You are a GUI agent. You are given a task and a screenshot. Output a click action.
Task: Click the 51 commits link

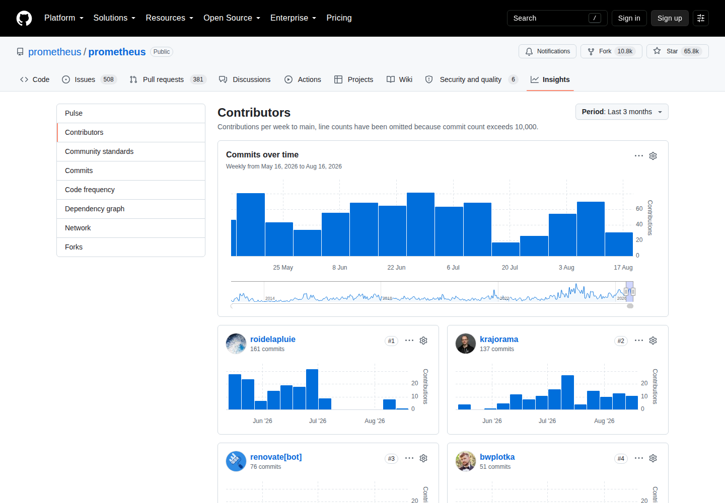pyautogui.click(x=495, y=467)
